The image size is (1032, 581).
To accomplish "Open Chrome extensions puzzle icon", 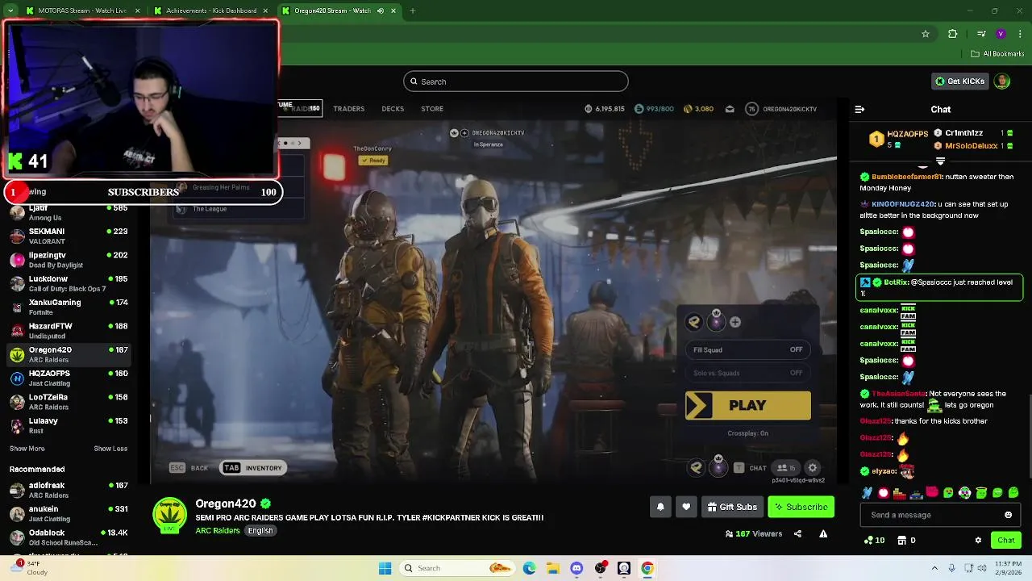I will 953,34.
